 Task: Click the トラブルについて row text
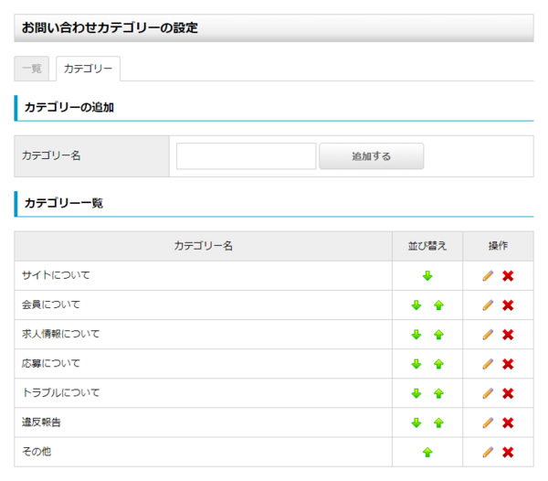tap(61, 393)
